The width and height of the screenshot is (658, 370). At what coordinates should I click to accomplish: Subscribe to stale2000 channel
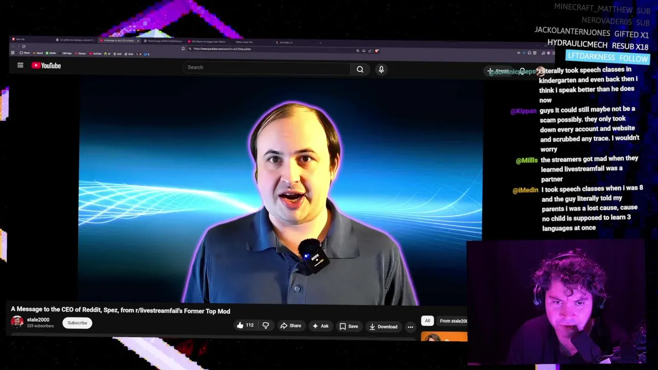point(77,323)
